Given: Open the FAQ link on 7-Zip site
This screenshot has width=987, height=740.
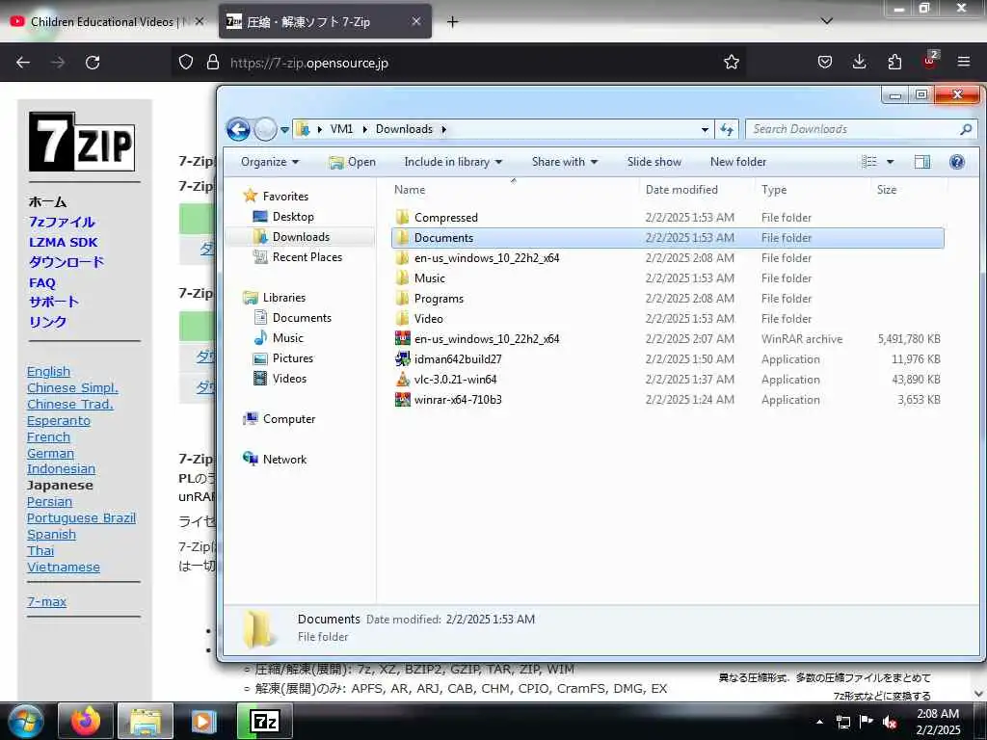Looking at the screenshot, I should tap(42, 282).
